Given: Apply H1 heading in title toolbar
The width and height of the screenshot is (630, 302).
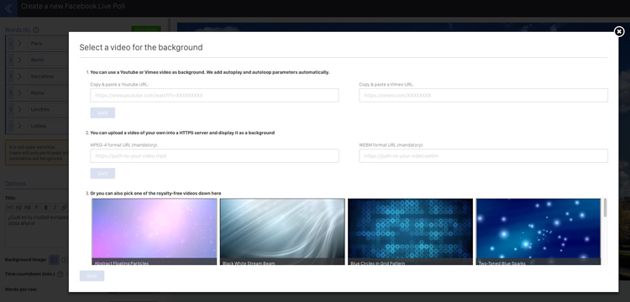Looking at the screenshot, I should coord(10,207).
